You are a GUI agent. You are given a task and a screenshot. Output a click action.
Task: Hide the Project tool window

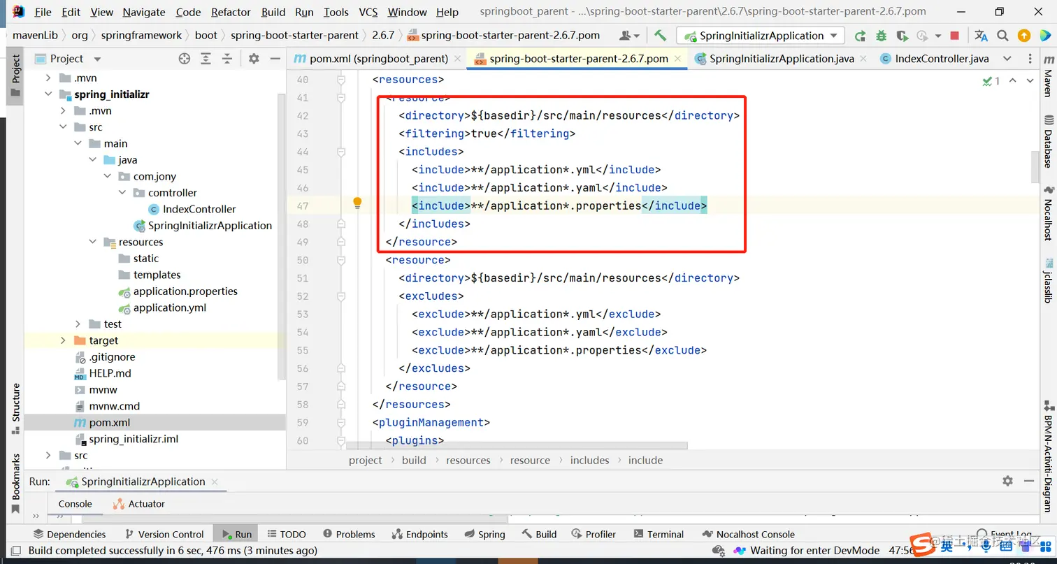pyautogui.click(x=275, y=59)
